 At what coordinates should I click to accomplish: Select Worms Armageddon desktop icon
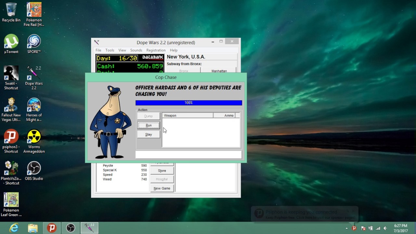(34, 141)
